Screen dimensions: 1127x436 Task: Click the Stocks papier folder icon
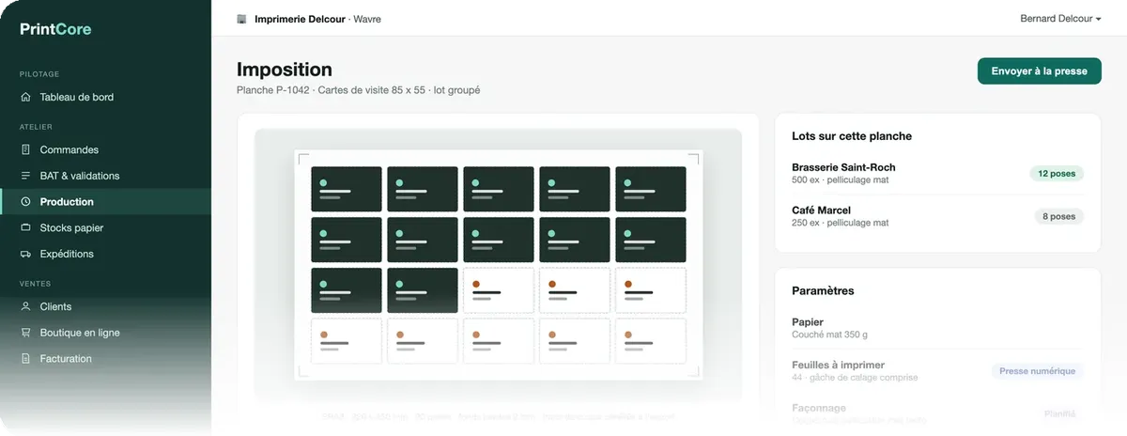pyautogui.click(x=25, y=227)
